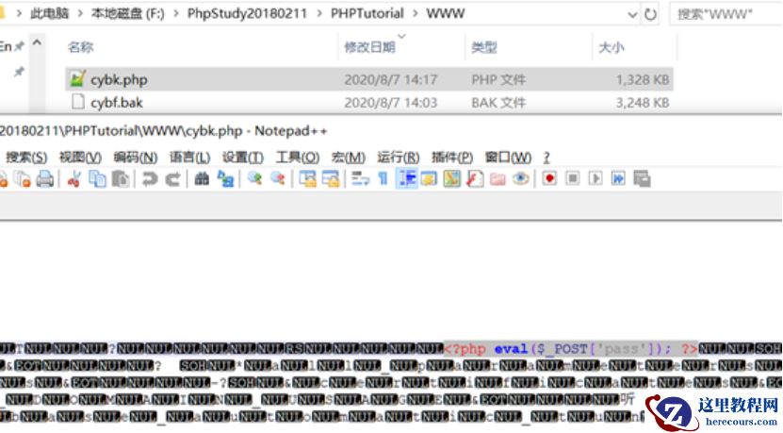
Task: Open the 搜索(S) menu
Action: coord(26,158)
